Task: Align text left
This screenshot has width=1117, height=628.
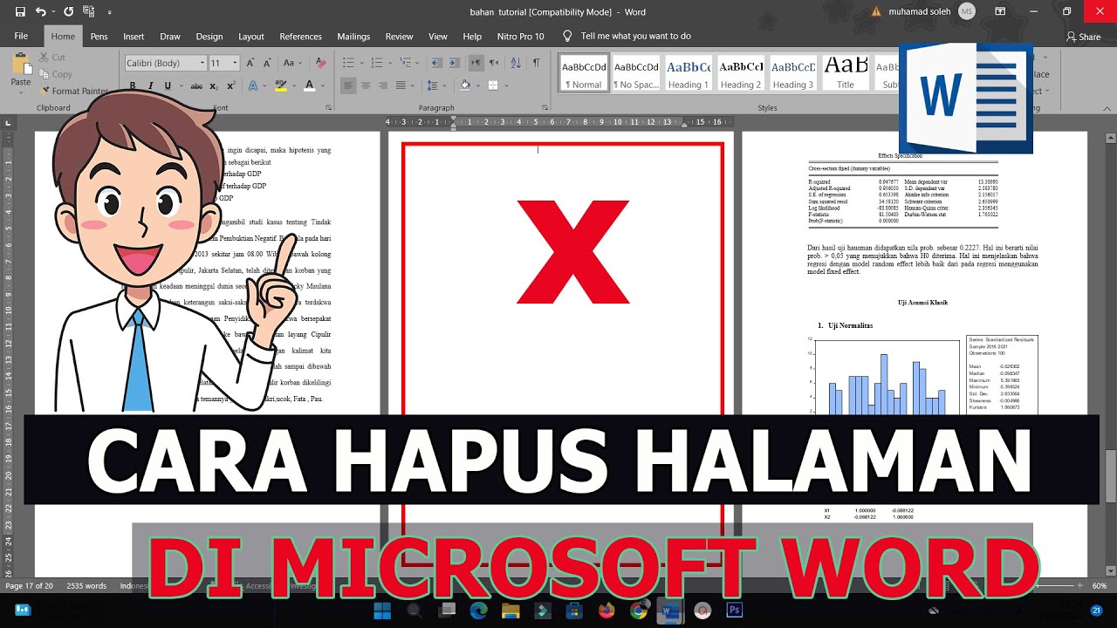Action: (x=348, y=85)
